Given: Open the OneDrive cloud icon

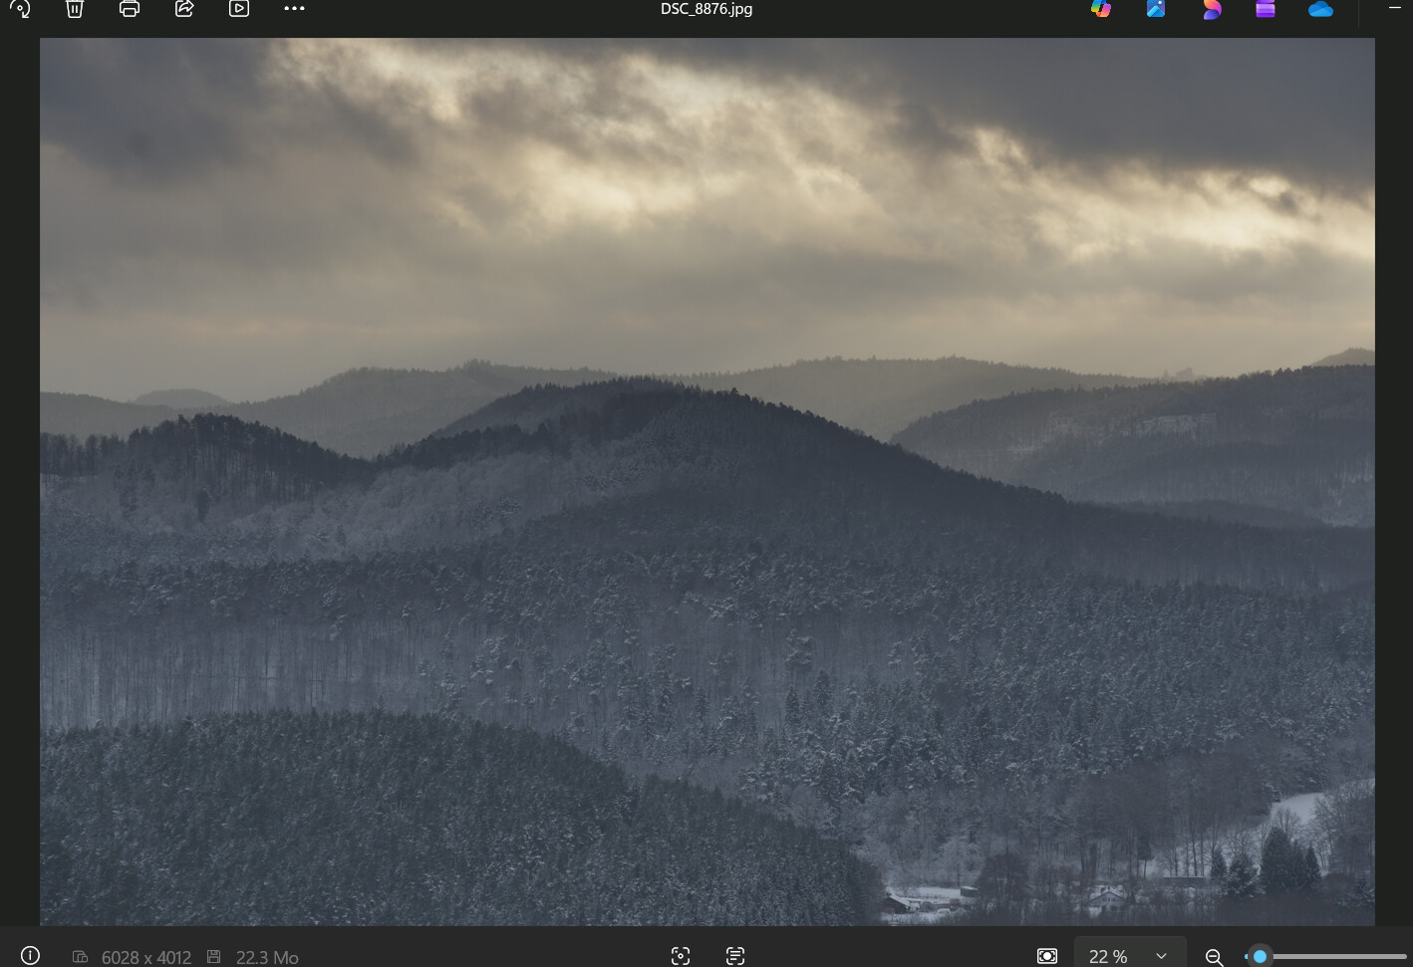Looking at the screenshot, I should tap(1320, 9).
